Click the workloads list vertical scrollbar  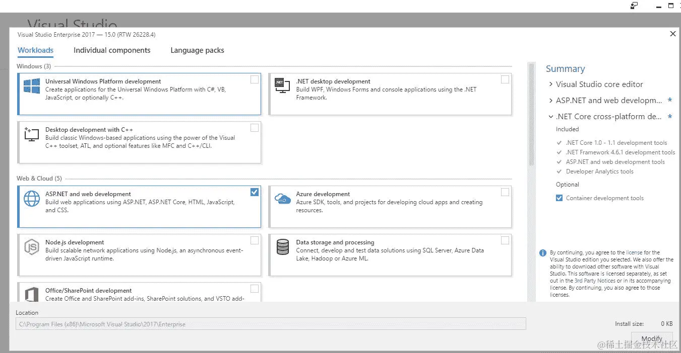point(531,115)
